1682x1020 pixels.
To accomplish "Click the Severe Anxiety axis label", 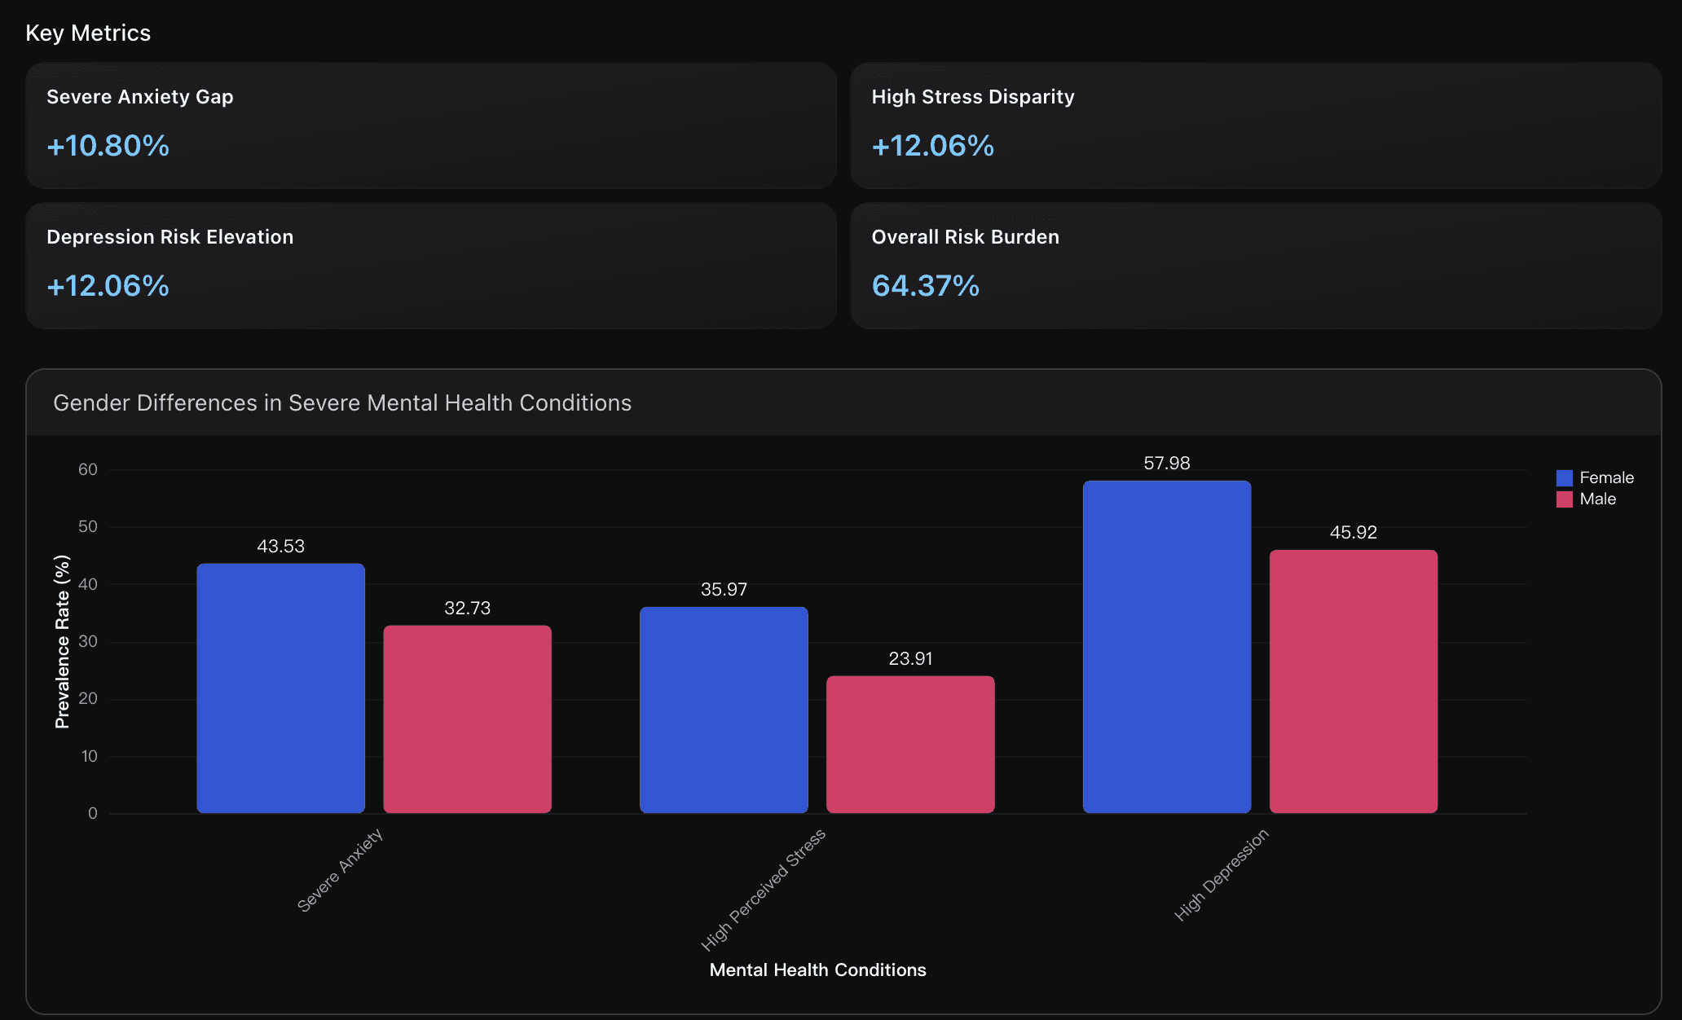I will (340, 870).
